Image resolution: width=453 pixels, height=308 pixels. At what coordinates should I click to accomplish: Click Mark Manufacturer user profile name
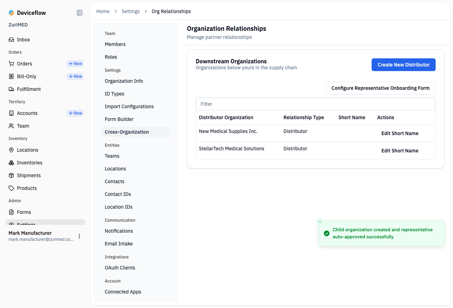point(30,233)
